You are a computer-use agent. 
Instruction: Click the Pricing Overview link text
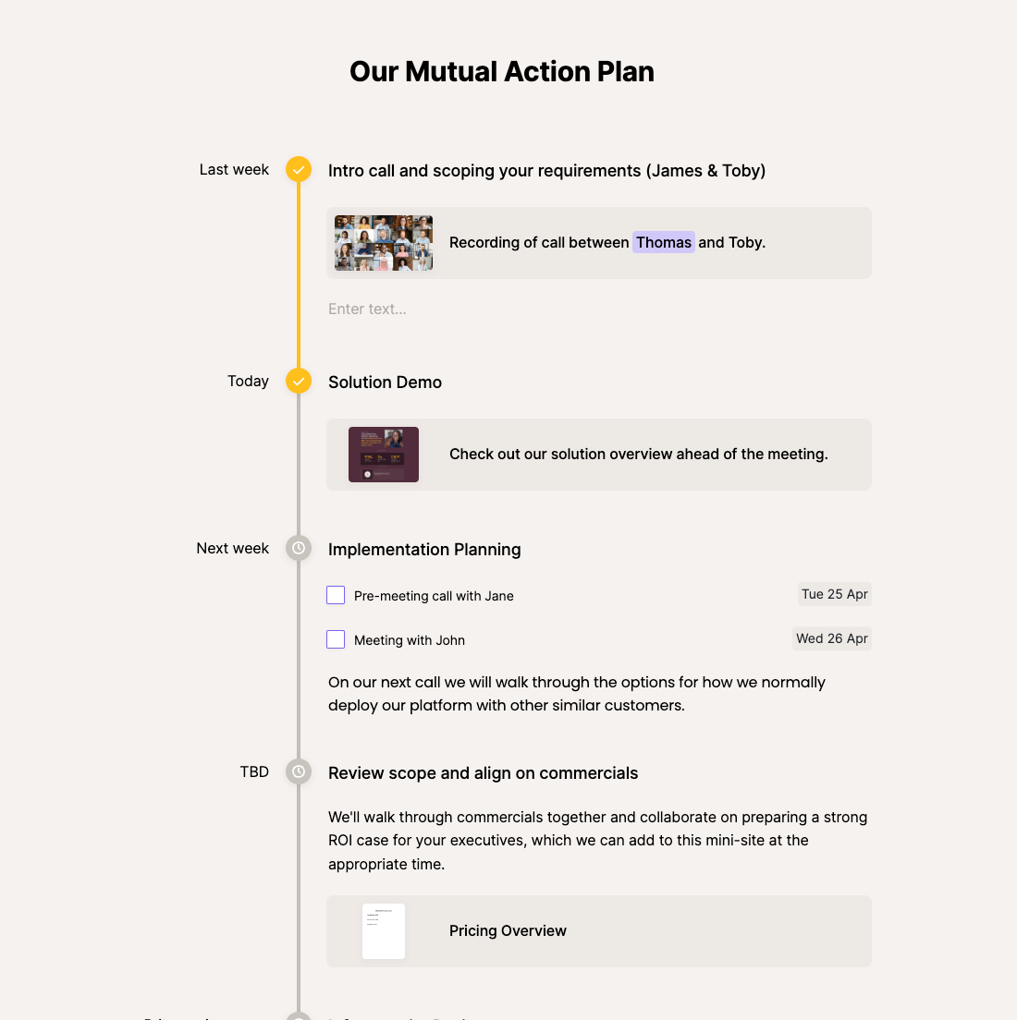508,931
